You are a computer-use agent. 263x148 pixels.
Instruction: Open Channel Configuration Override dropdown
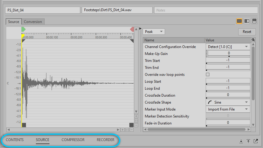228,47
